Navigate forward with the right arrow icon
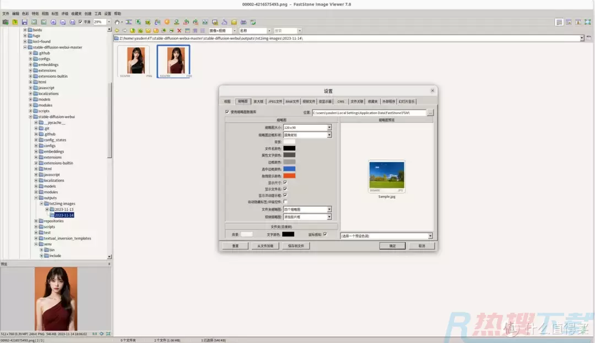Viewport: 595px width, 343px height. [x=125, y=31]
